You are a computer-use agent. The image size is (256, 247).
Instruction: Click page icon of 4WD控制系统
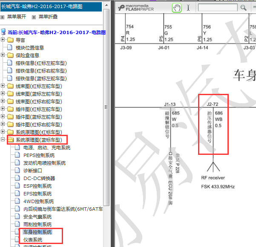[x=17, y=201]
